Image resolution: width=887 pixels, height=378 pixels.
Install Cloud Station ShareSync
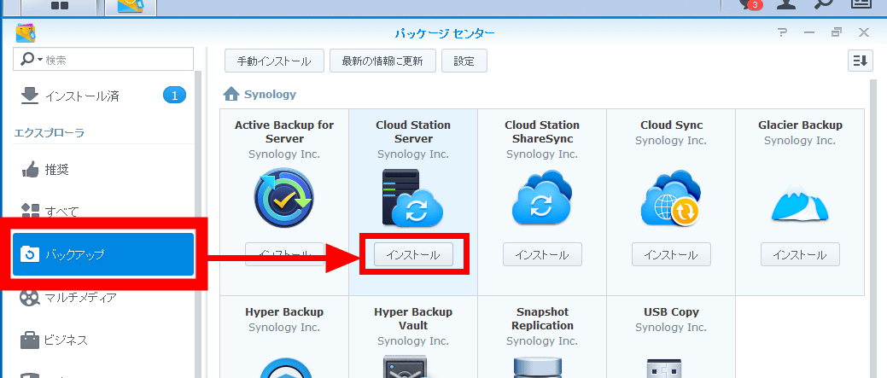(542, 255)
